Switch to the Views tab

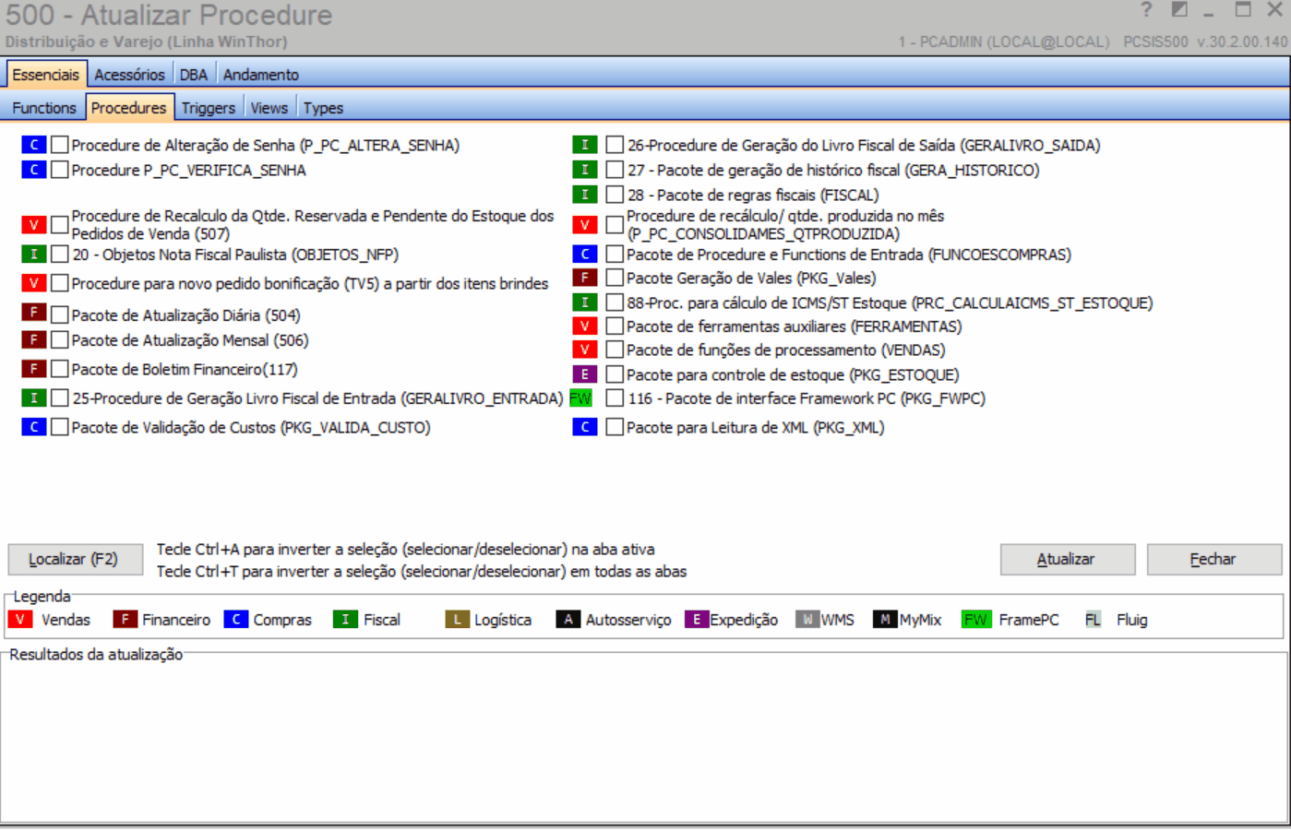[x=269, y=107]
